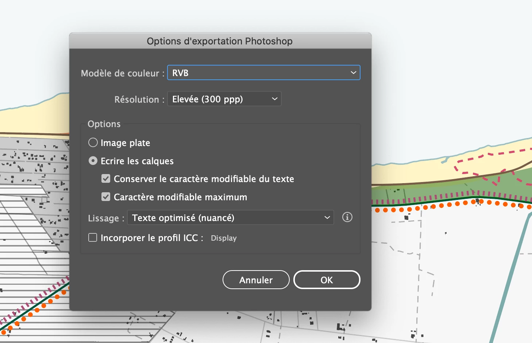Open the Modèle de couleur dropdown

(263, 72)
